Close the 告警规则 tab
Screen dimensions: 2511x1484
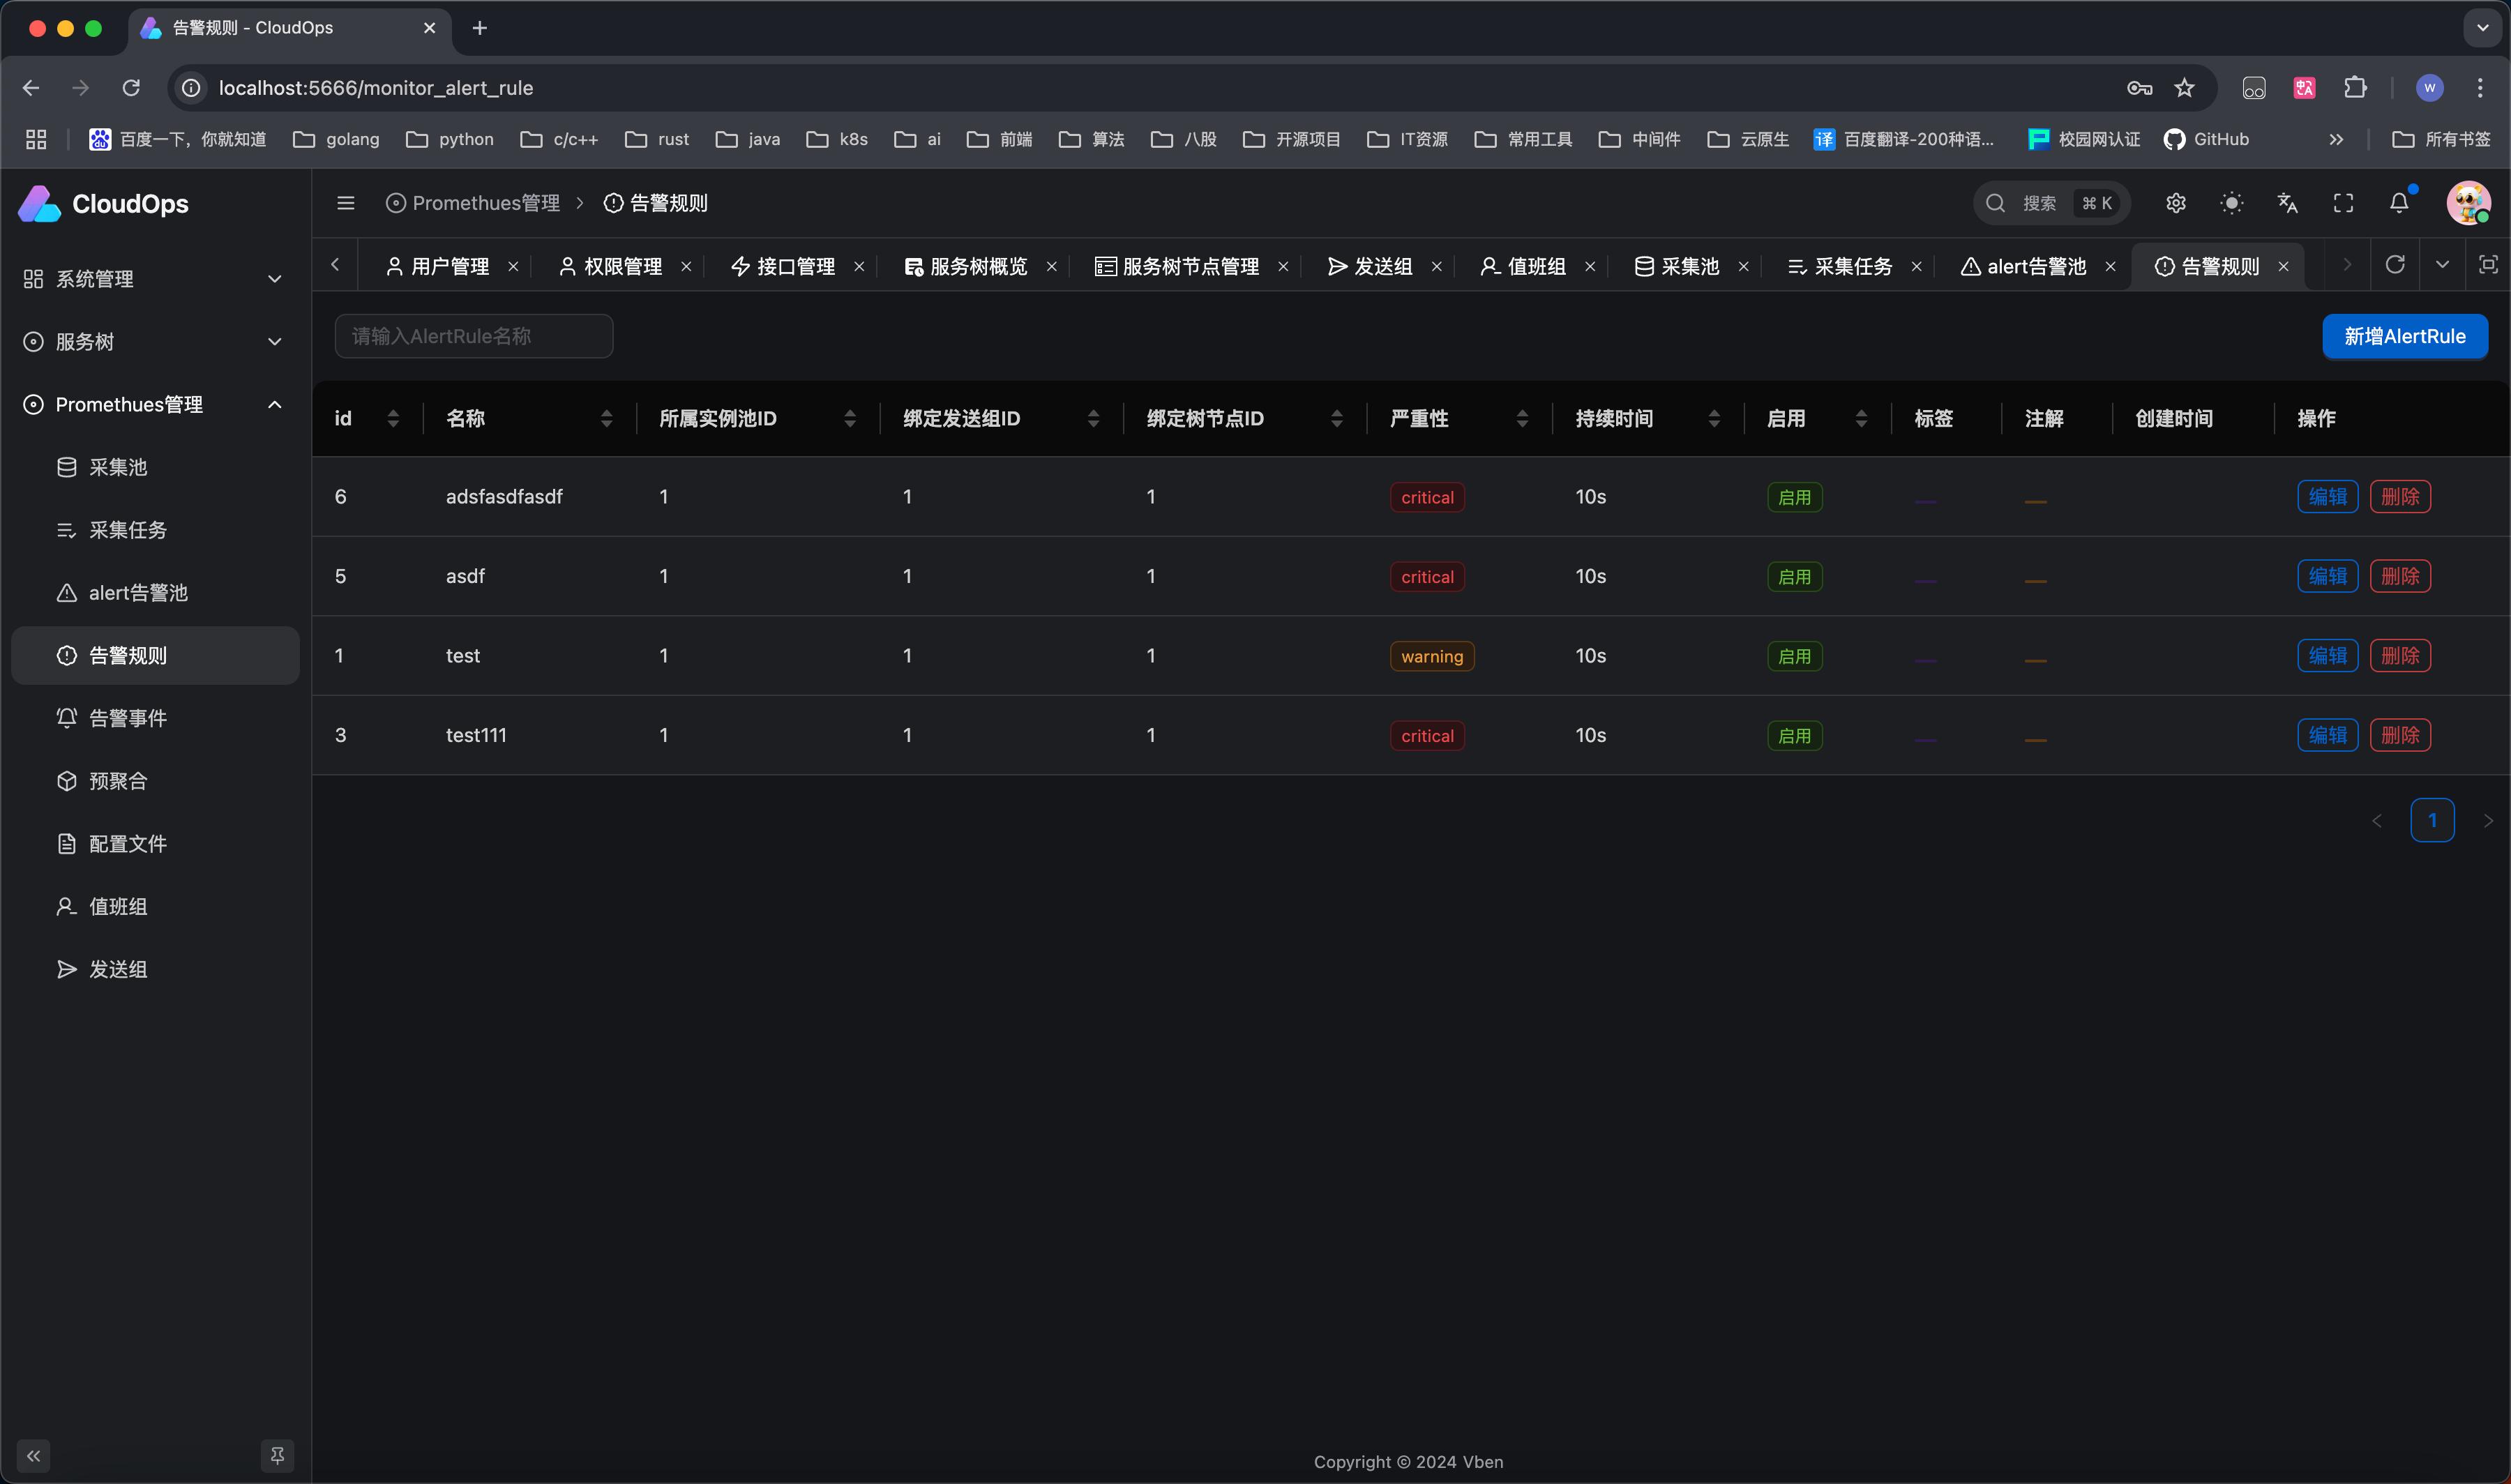click(x=2284, y=267)
